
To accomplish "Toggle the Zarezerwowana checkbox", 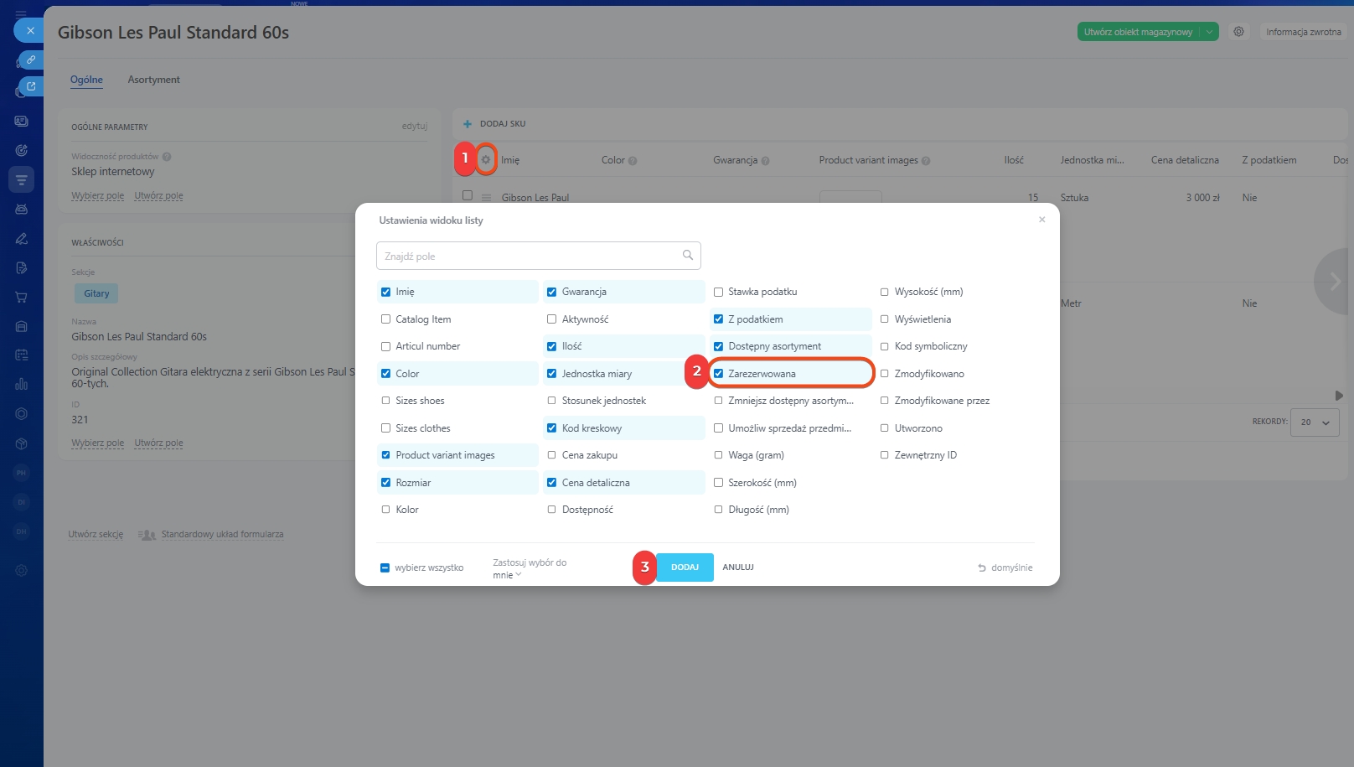I will (718, 374).
